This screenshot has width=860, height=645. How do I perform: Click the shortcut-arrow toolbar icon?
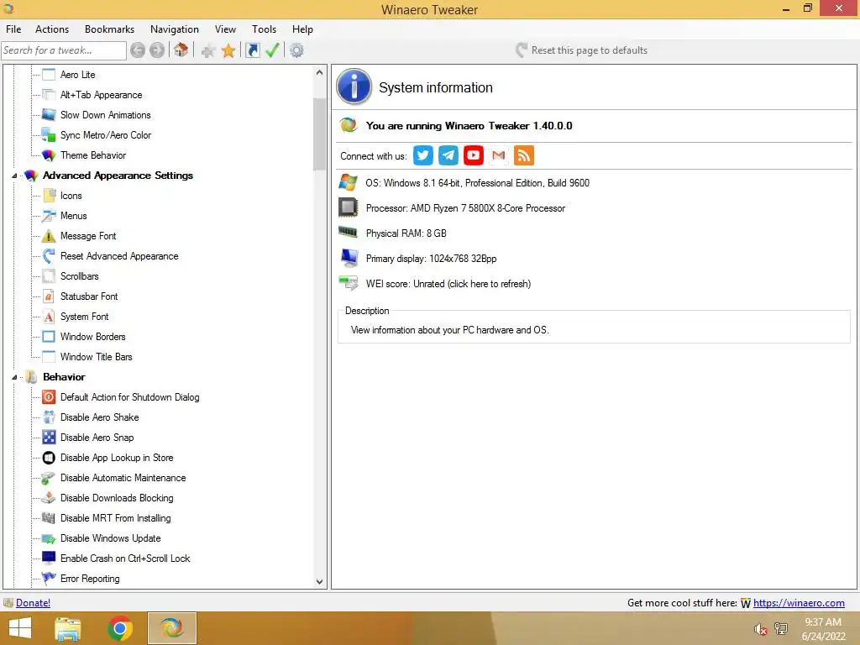click(x=252, y=50)
